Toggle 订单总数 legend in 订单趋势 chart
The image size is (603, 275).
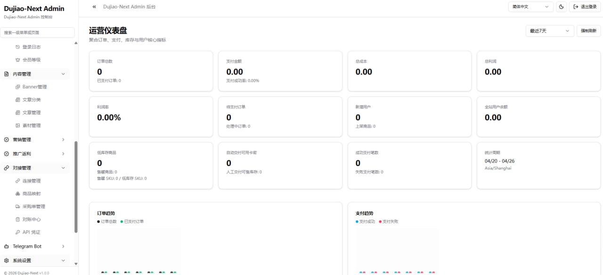coord(107,221)
